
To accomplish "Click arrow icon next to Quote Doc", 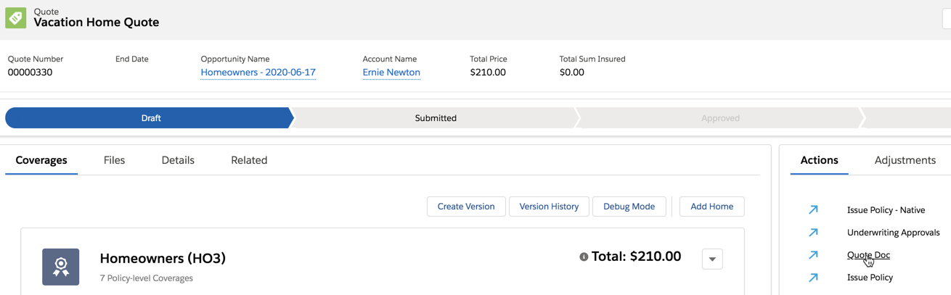I will coord(813,255).
